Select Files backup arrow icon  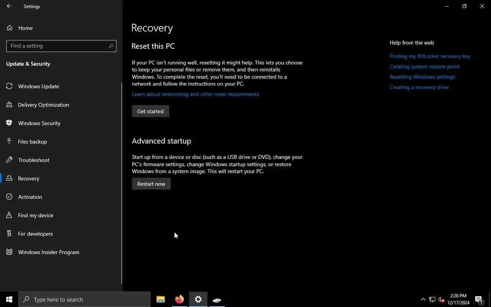(9, 142)
